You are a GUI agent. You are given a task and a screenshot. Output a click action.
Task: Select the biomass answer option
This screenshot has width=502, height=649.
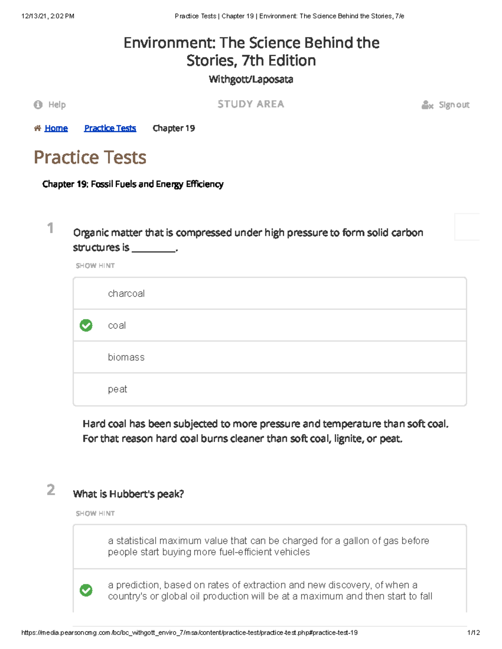pos(127,357)
